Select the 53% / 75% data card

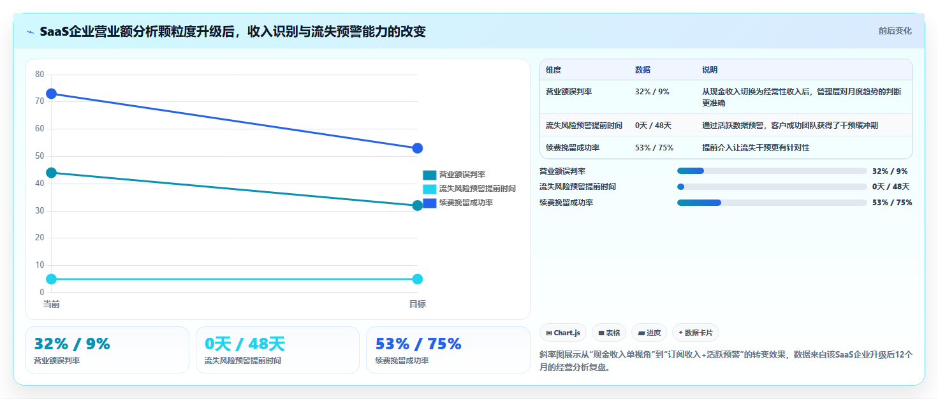pyautogui.click(x=448, y=350)
